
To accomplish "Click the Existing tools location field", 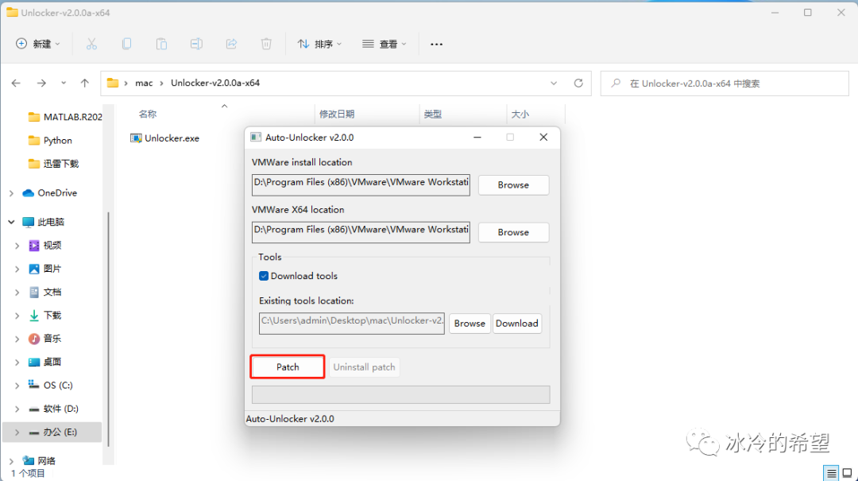I will click(352, 324).
